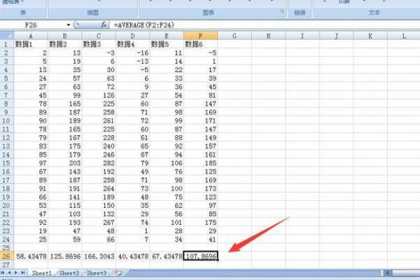The image size is (420, 280).
Task: Click cell F1 containing 数据6
Action: click(x=200, y=44)
